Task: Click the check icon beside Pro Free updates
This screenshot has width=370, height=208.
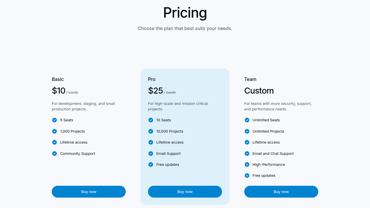Action: point(151,164)
